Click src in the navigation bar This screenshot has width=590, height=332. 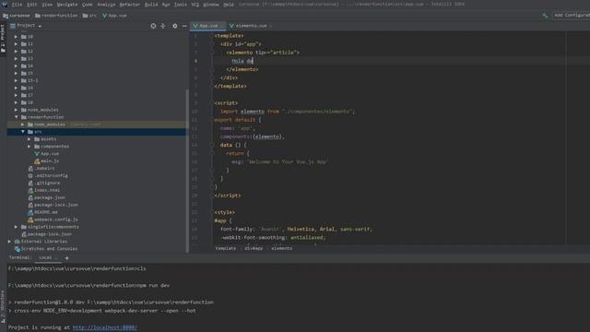point(89,16)
